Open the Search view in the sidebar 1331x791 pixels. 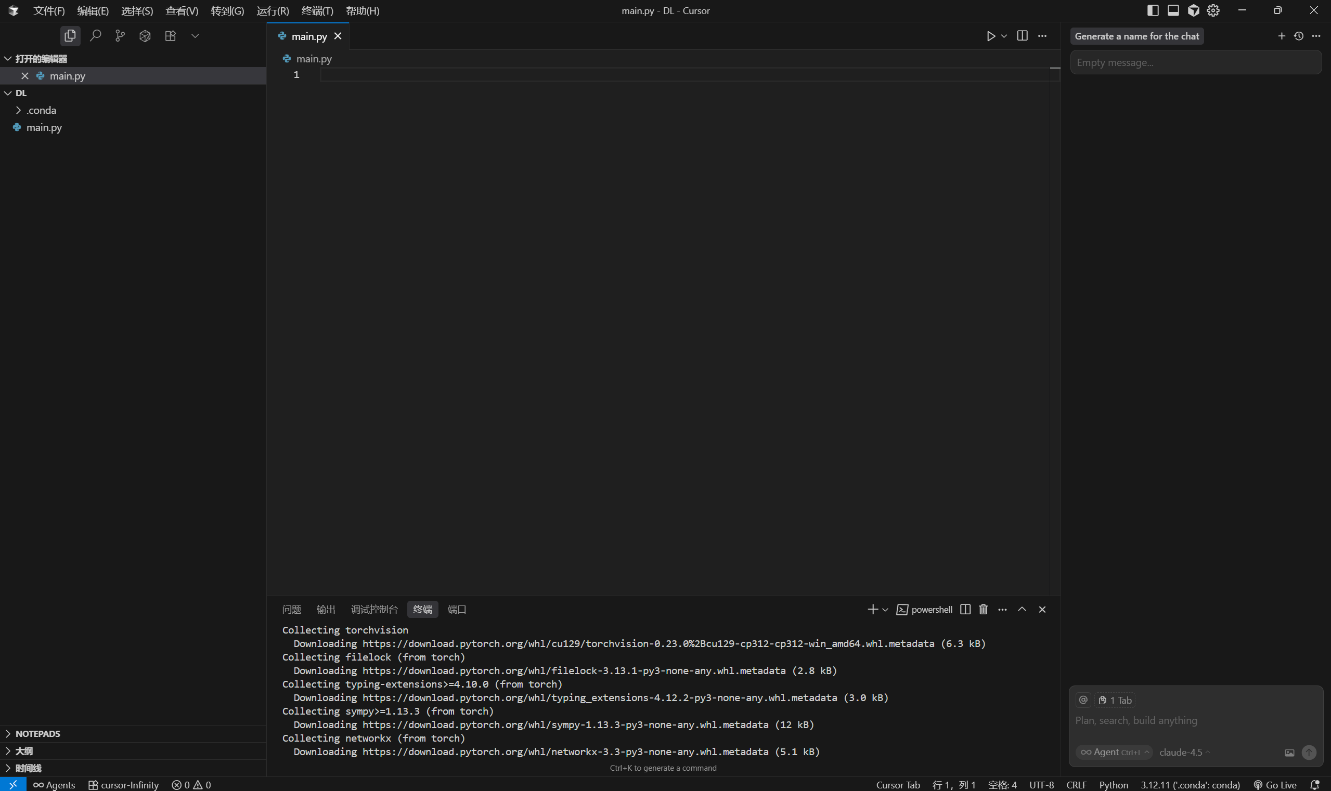[96, 36]
